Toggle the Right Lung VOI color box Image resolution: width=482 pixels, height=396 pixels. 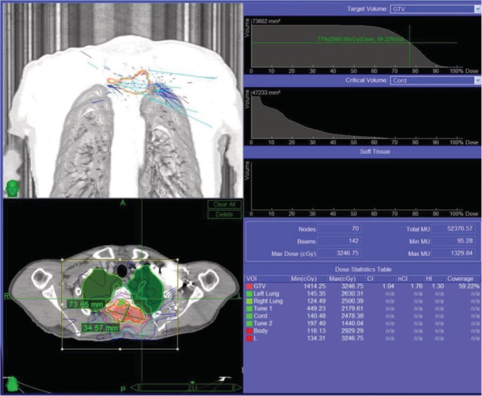tap(249, 301)
